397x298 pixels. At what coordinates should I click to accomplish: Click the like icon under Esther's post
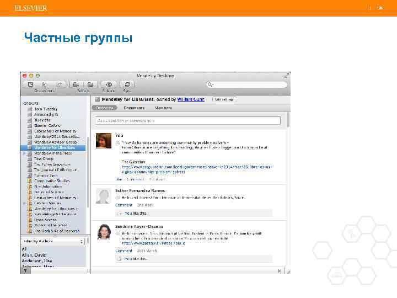120,214
